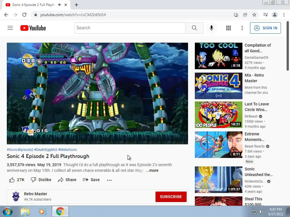Open the Mix - Retro Master thumbnail

coord(218,86)
